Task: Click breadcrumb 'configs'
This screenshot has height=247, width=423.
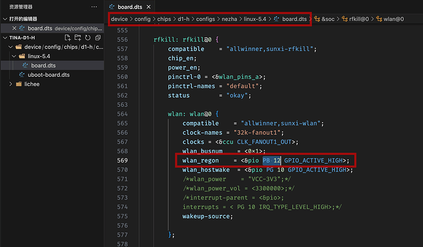Action: tap(205, 19)
